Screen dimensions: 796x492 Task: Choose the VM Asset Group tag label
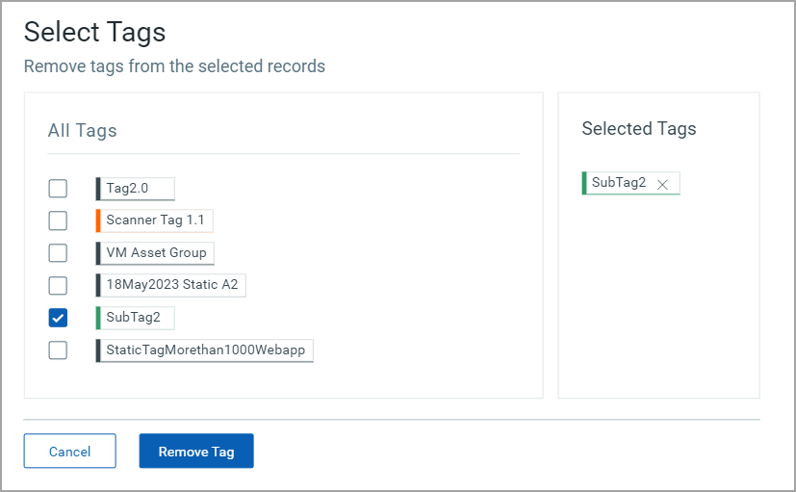(x=155, y=253)
